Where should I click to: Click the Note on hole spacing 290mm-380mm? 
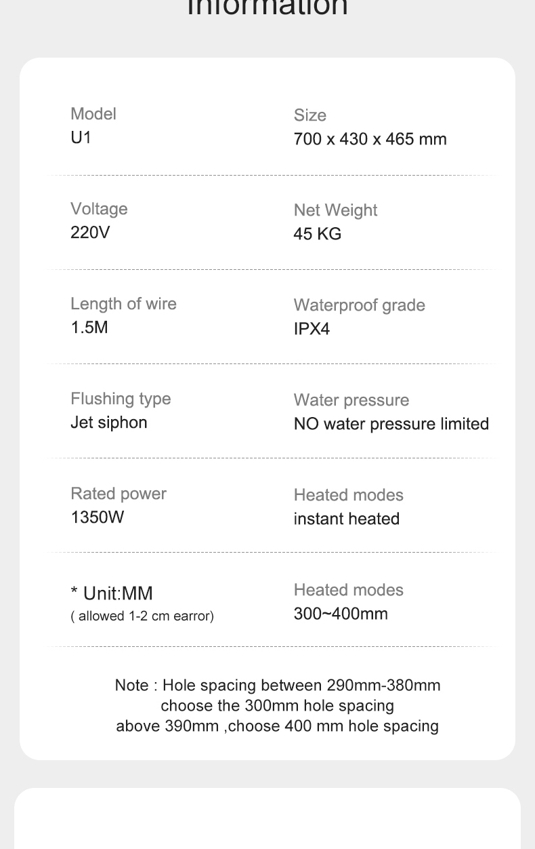click(x=278, y=686)
